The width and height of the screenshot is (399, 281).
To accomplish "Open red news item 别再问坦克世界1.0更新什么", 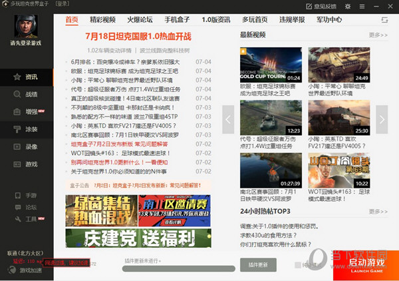I will (119, 162).
